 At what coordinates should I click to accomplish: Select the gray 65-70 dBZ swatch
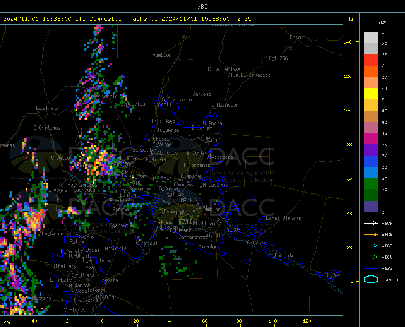tap(371, 49)
